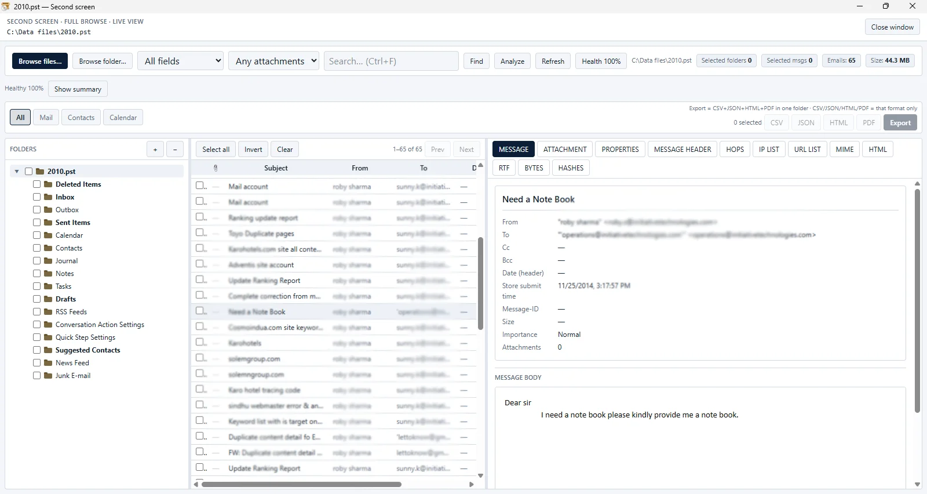Image resolution: width=927 pixels, height=494 pixels.
Task: Click the Drafts folder icon
Action: click(49, 299)
